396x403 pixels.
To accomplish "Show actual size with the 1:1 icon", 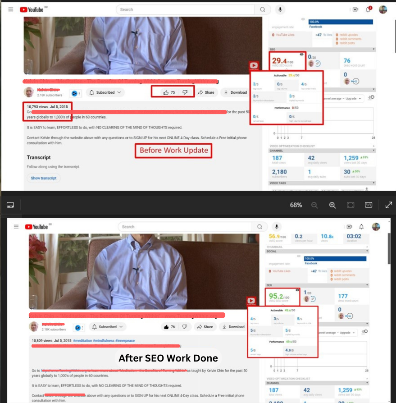I will point(369,205).
